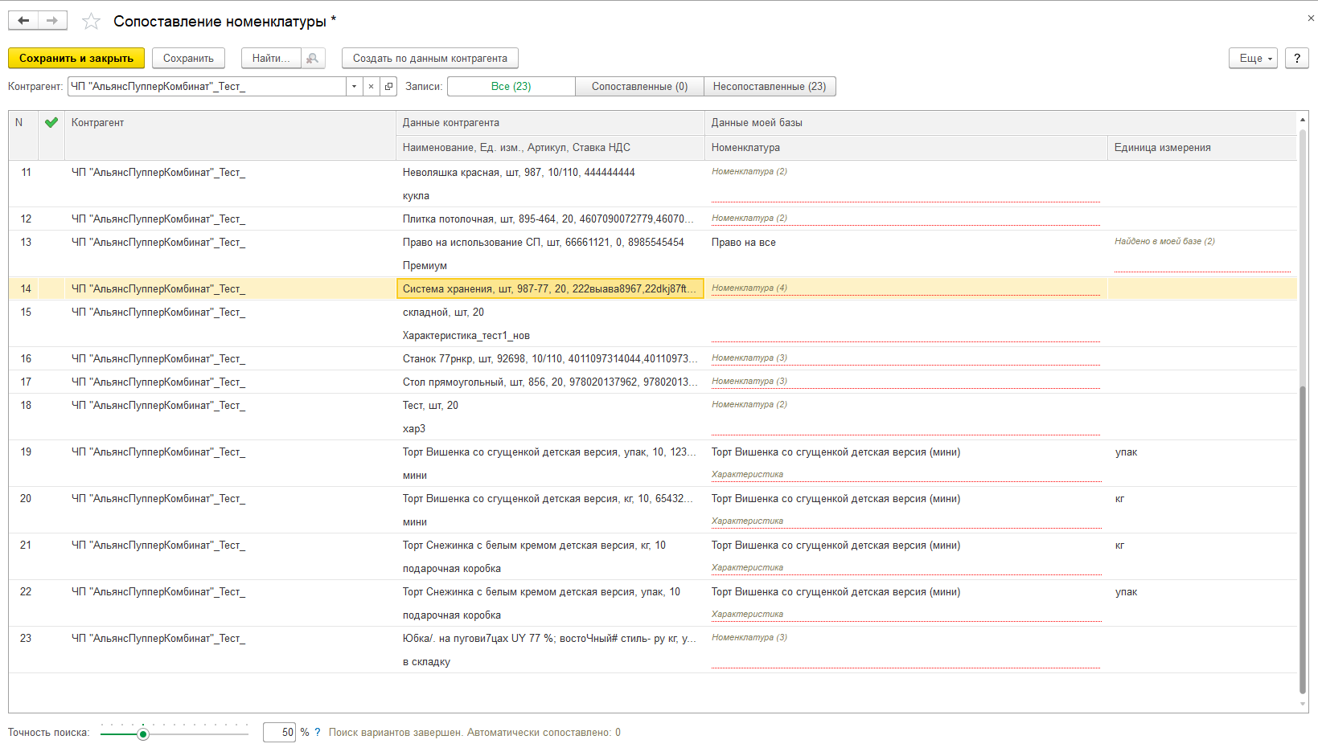The image size is (1318, 752).
Task: Expand the Контрагент dropdown list
Action: (354, 87)
